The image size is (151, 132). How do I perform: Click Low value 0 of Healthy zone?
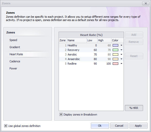point(92,45)
